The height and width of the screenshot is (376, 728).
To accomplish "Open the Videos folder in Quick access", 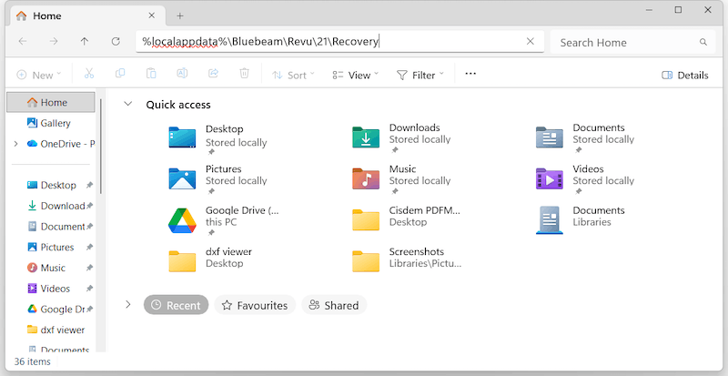I will pyautogui.click(x=549, y=178).
